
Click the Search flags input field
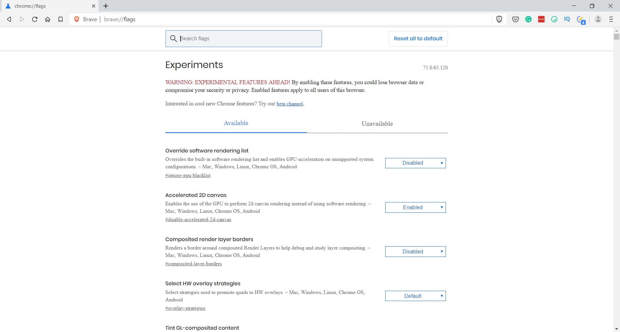click(243, 39)
